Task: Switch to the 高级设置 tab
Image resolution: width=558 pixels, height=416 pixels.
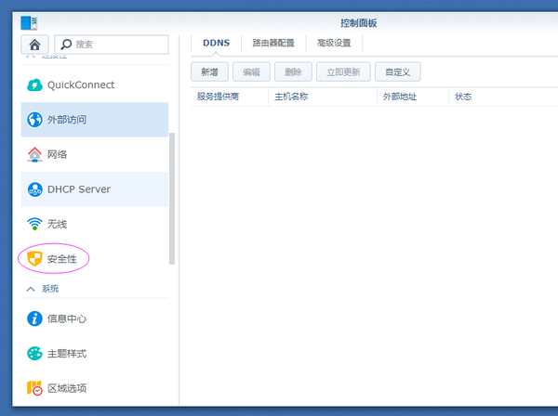Action: (334, 43)
